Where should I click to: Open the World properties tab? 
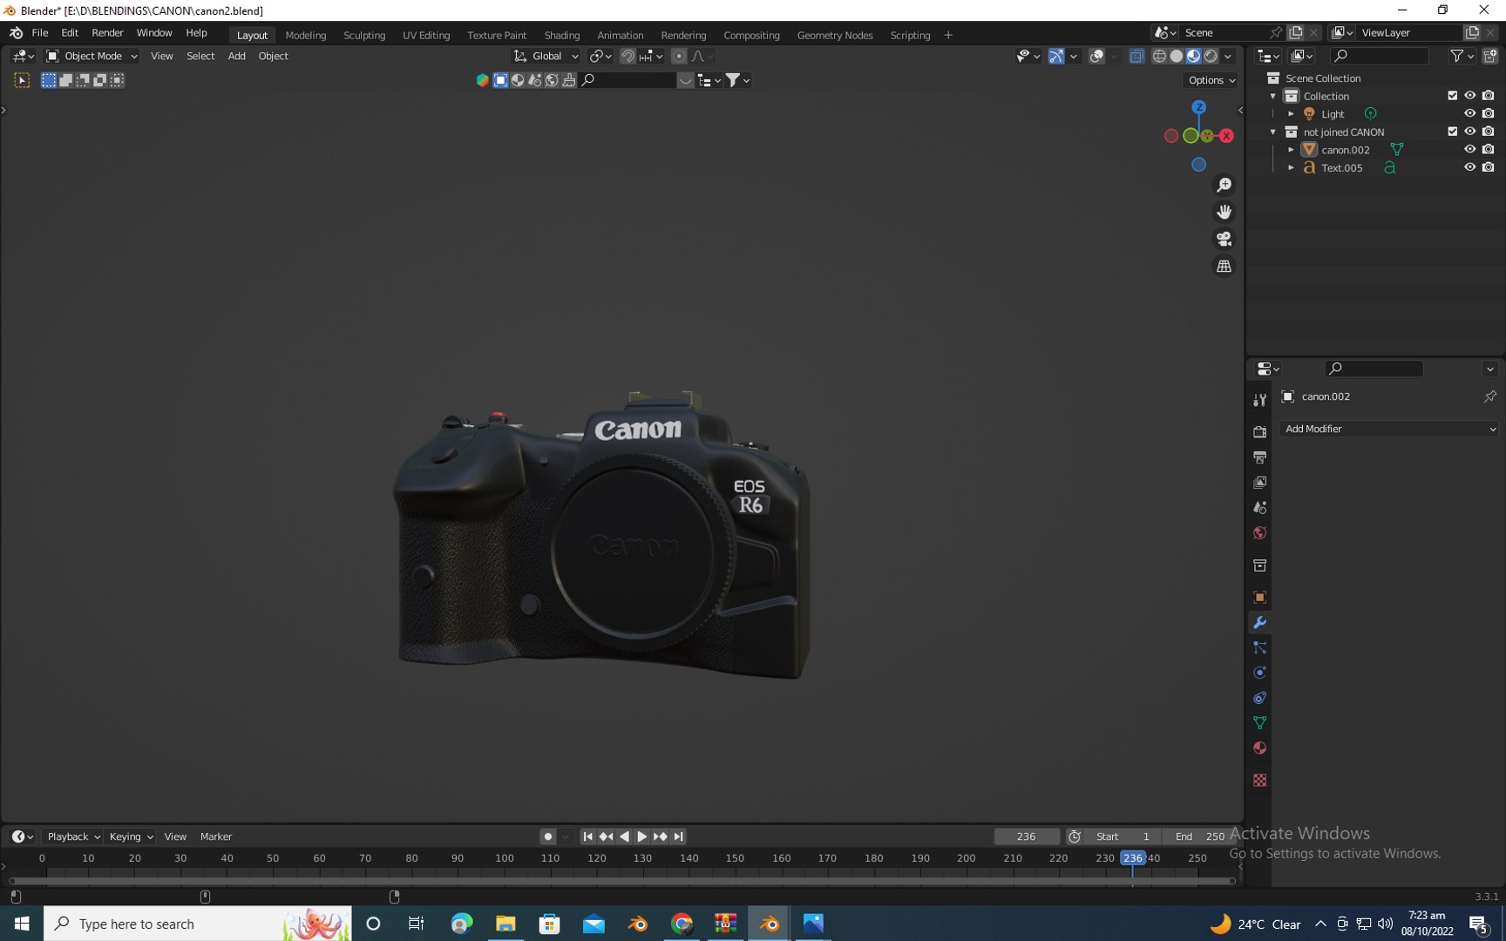pos(1259,532)
